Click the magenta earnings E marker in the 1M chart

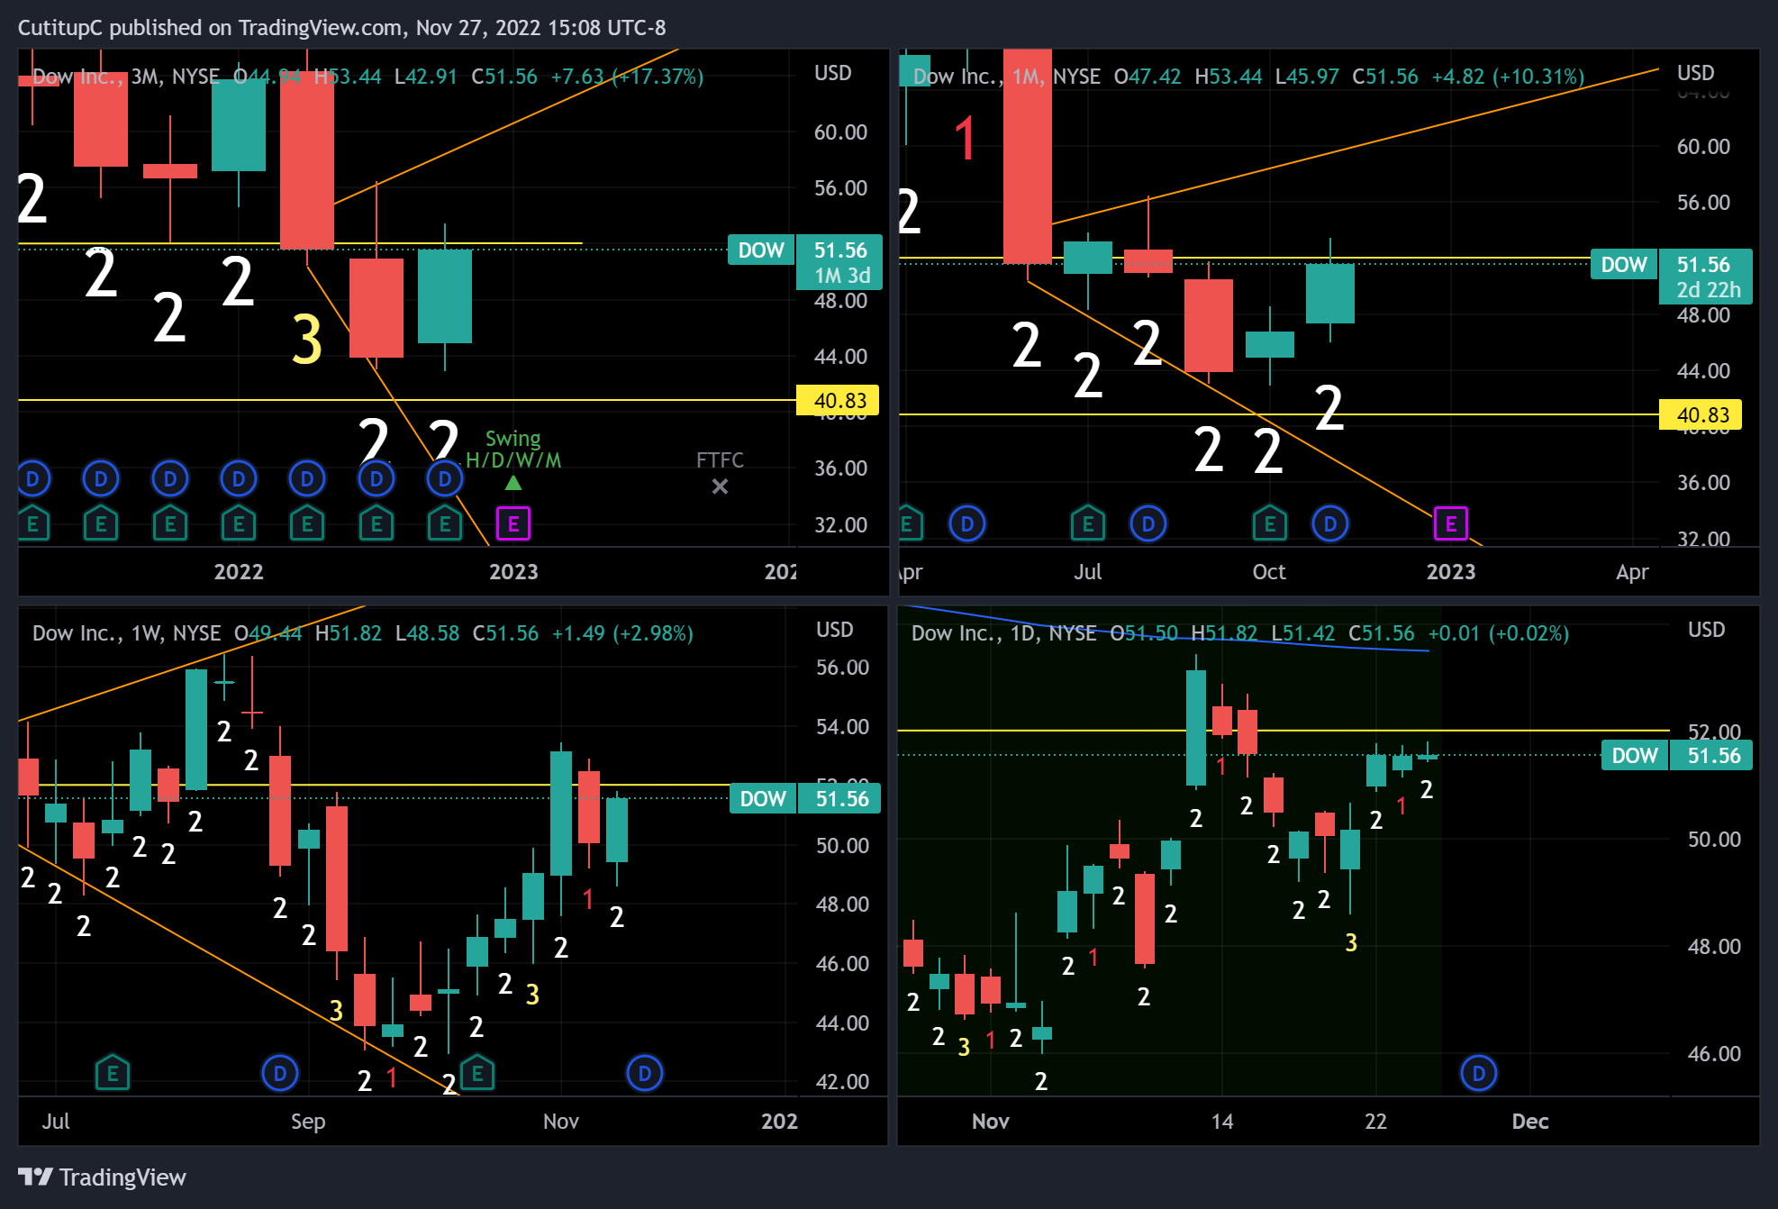1451,523
